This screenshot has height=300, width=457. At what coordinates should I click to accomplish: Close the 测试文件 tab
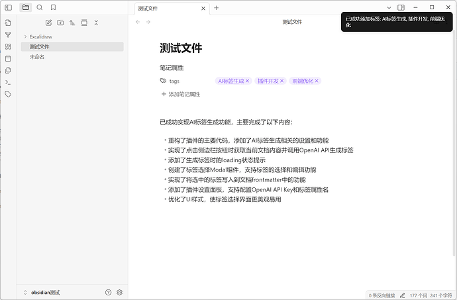coord(203,9)
